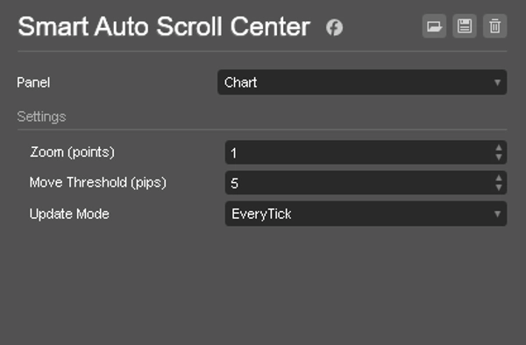Image resolution: width=526 pixels, height=345 pixels.
Task: Select the Smart Auto Scroll Center title text
Action: 164,26
